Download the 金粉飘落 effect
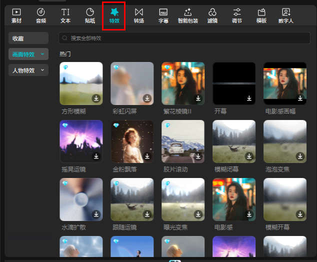Viewport: 317px width, 262px height. point(147,156)
